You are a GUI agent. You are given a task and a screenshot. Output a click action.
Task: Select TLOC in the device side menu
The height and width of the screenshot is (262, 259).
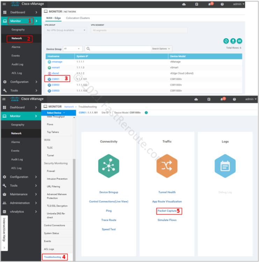coord(50,148)
